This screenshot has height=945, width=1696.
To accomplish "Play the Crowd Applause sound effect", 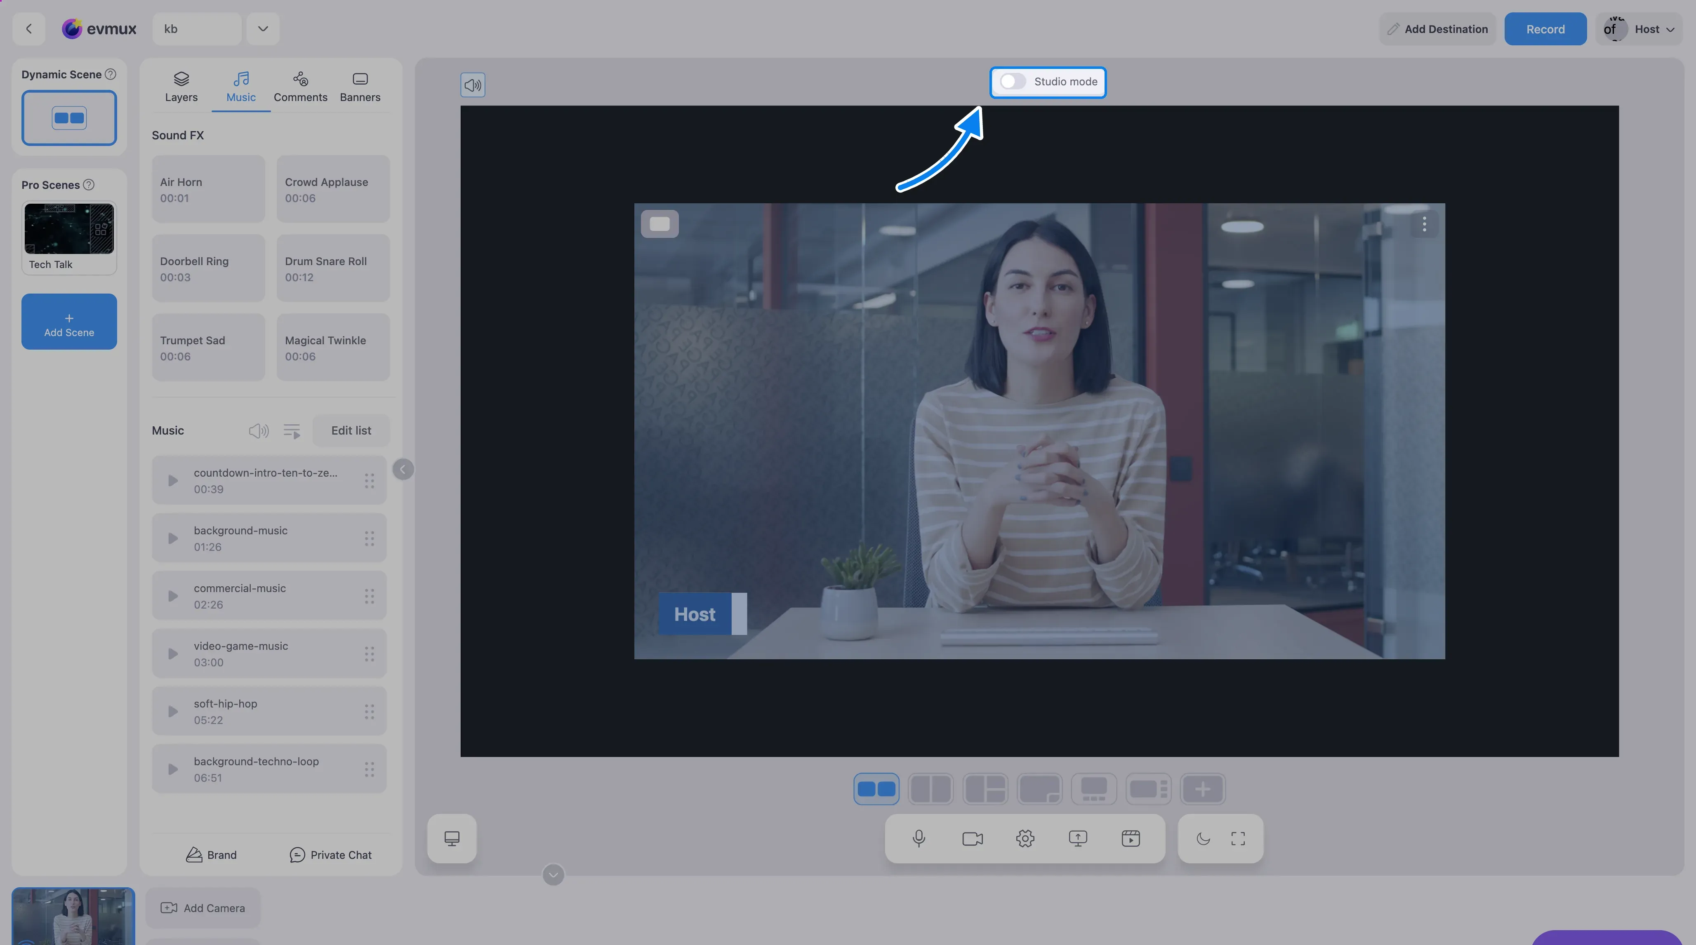I will coord(333,190).
